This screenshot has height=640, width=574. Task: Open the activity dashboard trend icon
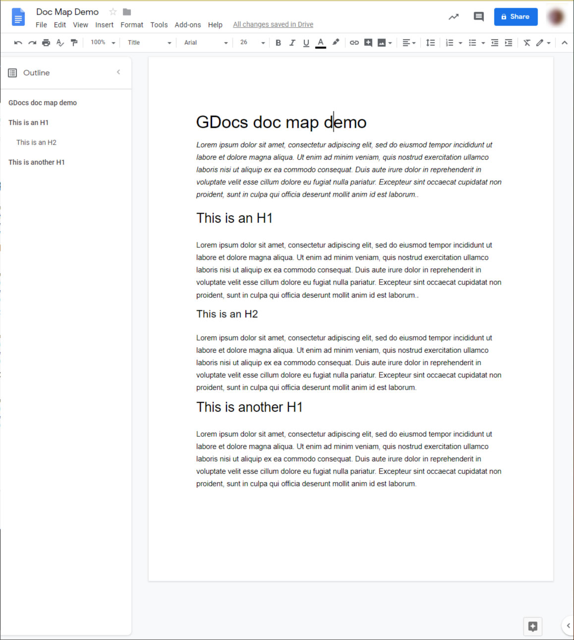(454, 17)
